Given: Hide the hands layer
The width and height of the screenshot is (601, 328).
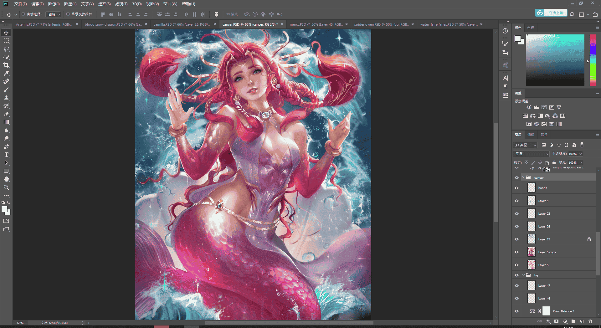Looking at the screenshot, I should click(516, 188).
